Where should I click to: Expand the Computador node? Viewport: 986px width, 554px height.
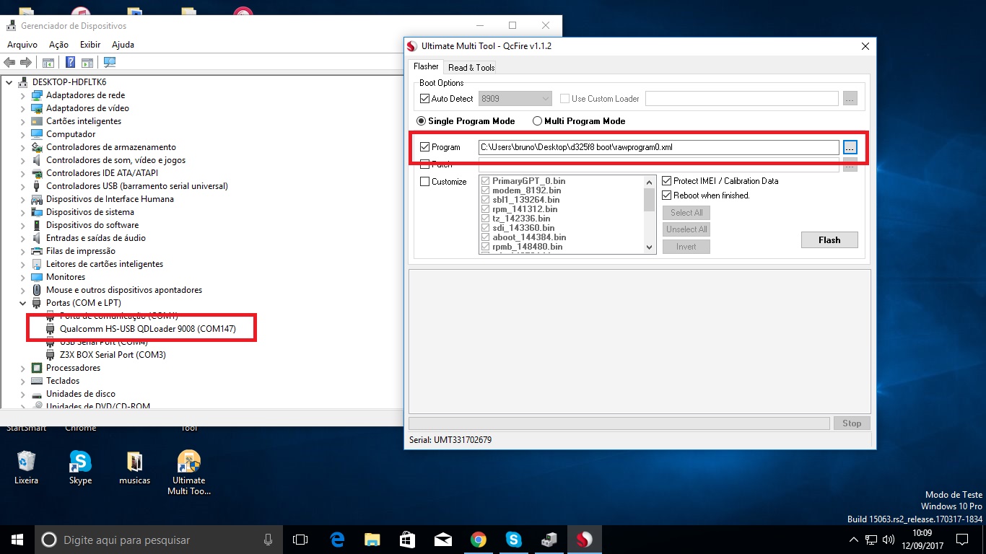(x=23, y=134)
